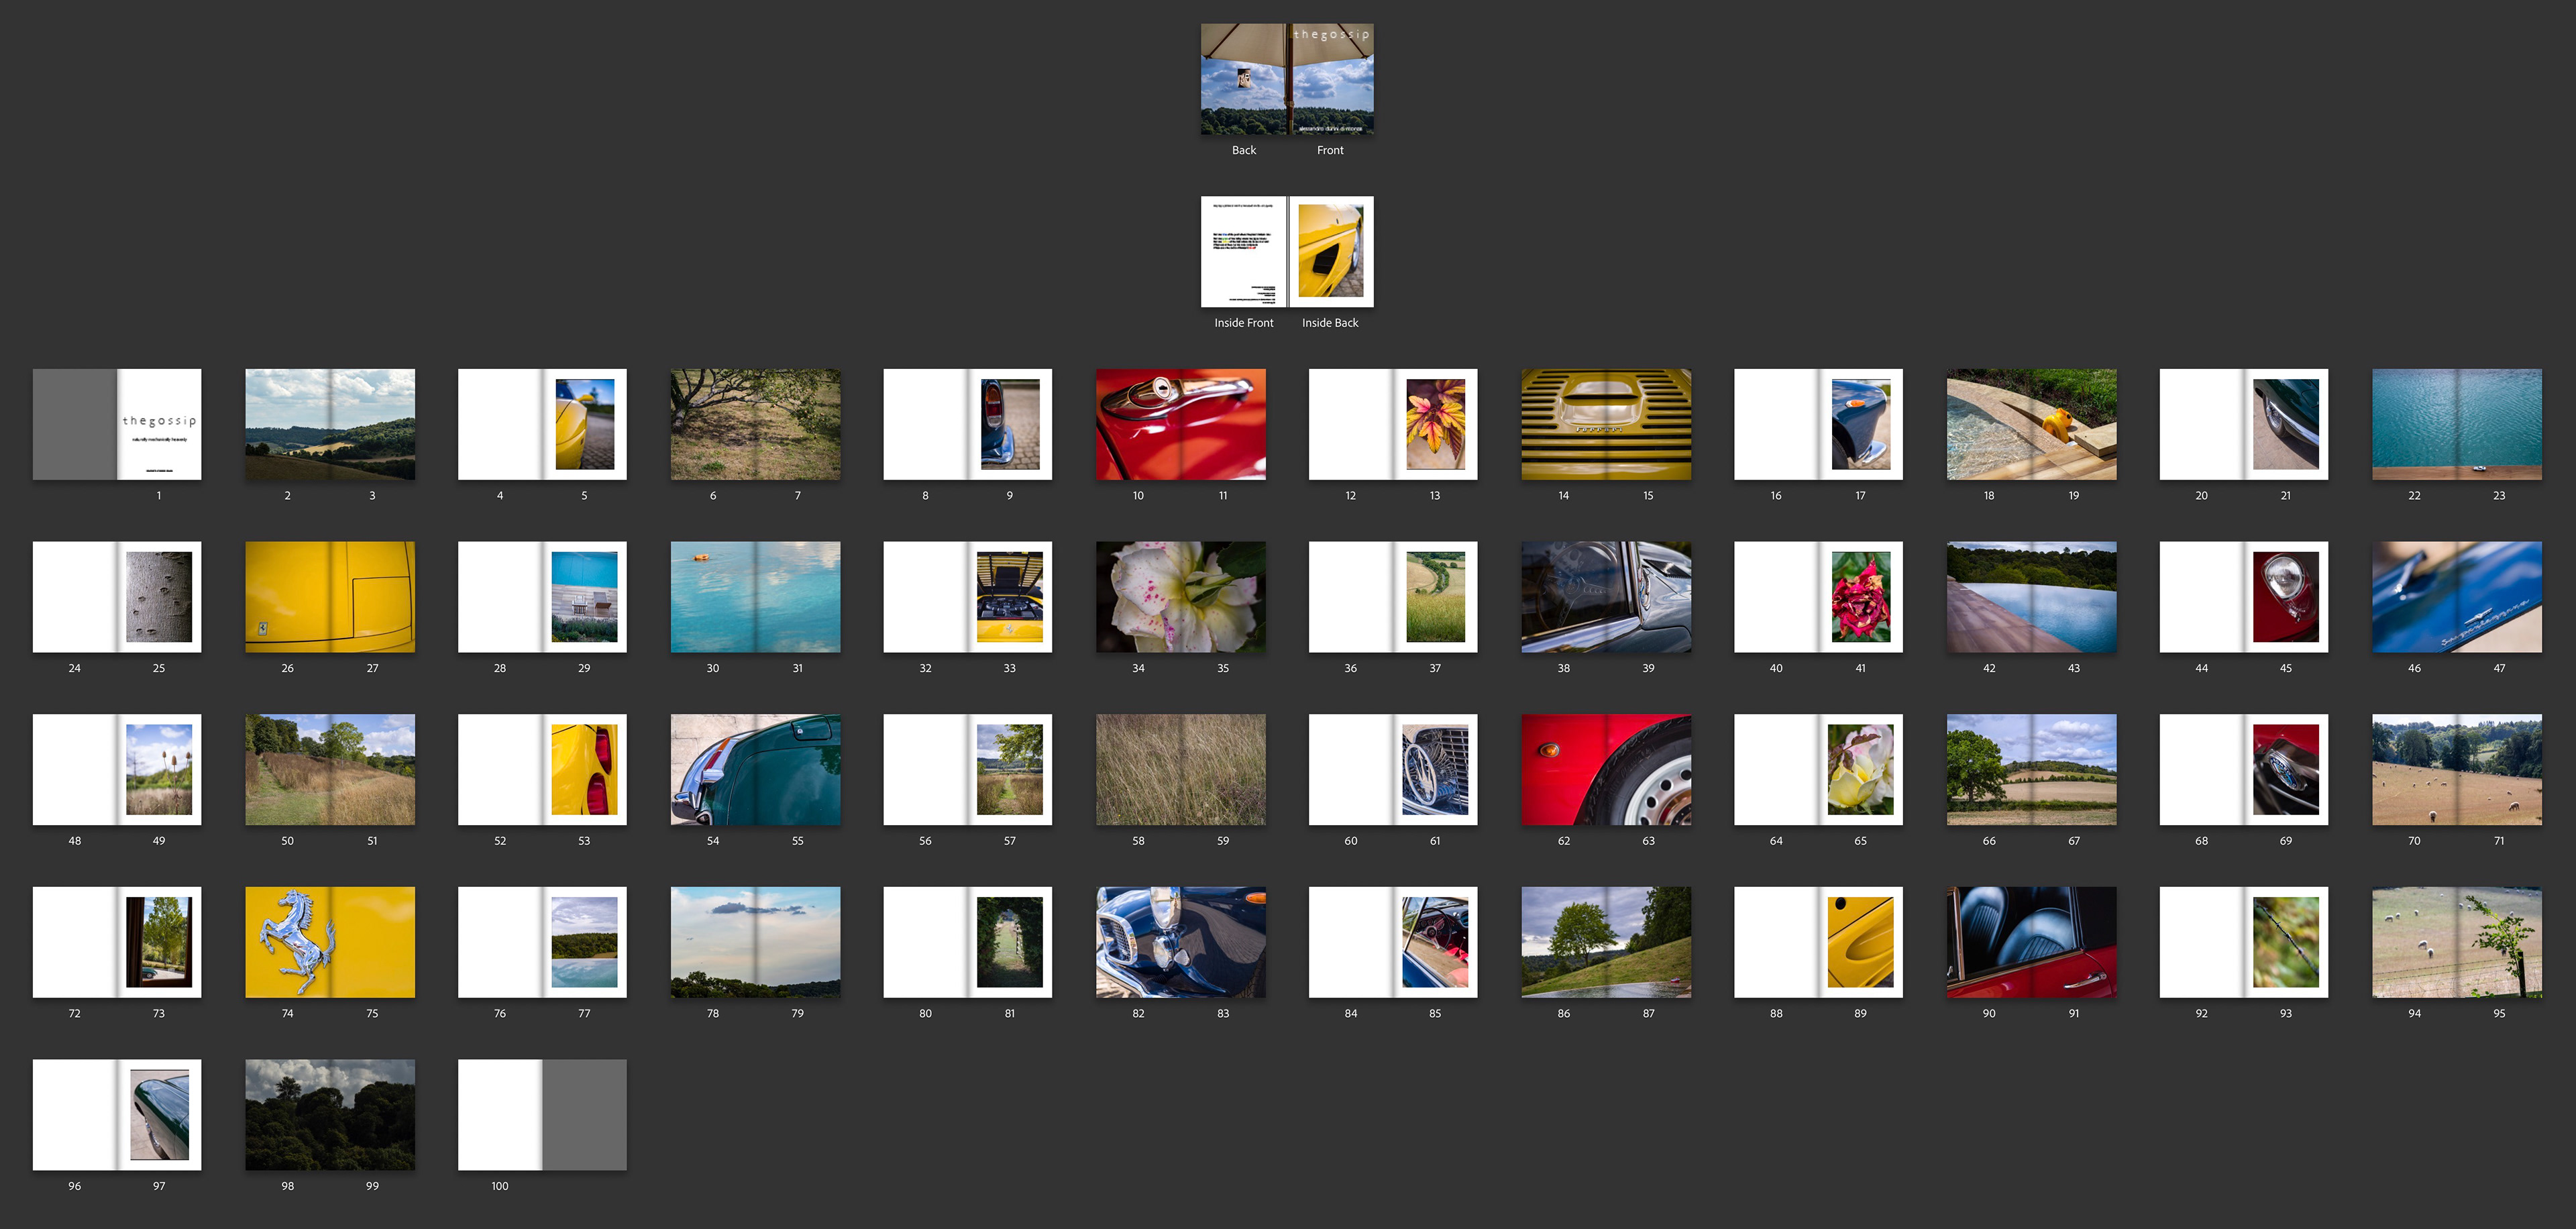Select blue seats spread pages 90-91
Image resolution: width=2576 pixels, height=1229 pixels.
coord(2031,942)
